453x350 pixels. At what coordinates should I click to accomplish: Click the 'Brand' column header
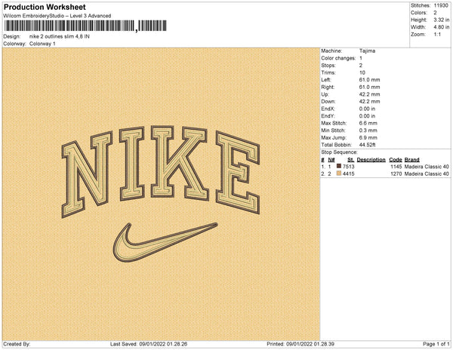(x=412, y=160)
